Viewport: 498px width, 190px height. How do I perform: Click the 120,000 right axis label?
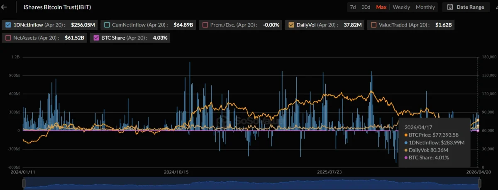point(489,94)
